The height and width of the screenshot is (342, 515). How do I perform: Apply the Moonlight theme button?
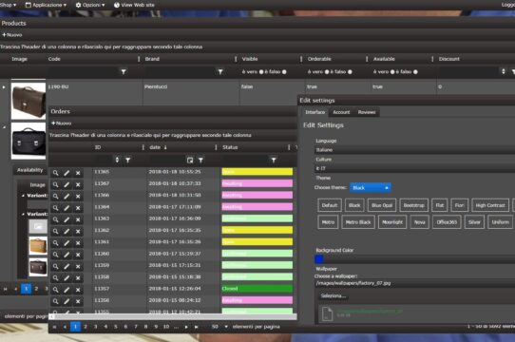click(x=392, y=222)
